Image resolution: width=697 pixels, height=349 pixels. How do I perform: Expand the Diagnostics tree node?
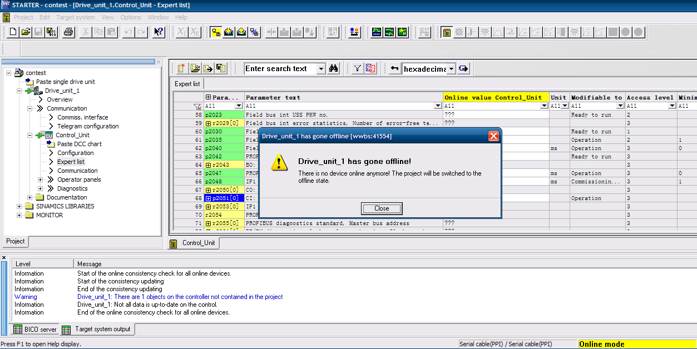[x=40, y=188]
